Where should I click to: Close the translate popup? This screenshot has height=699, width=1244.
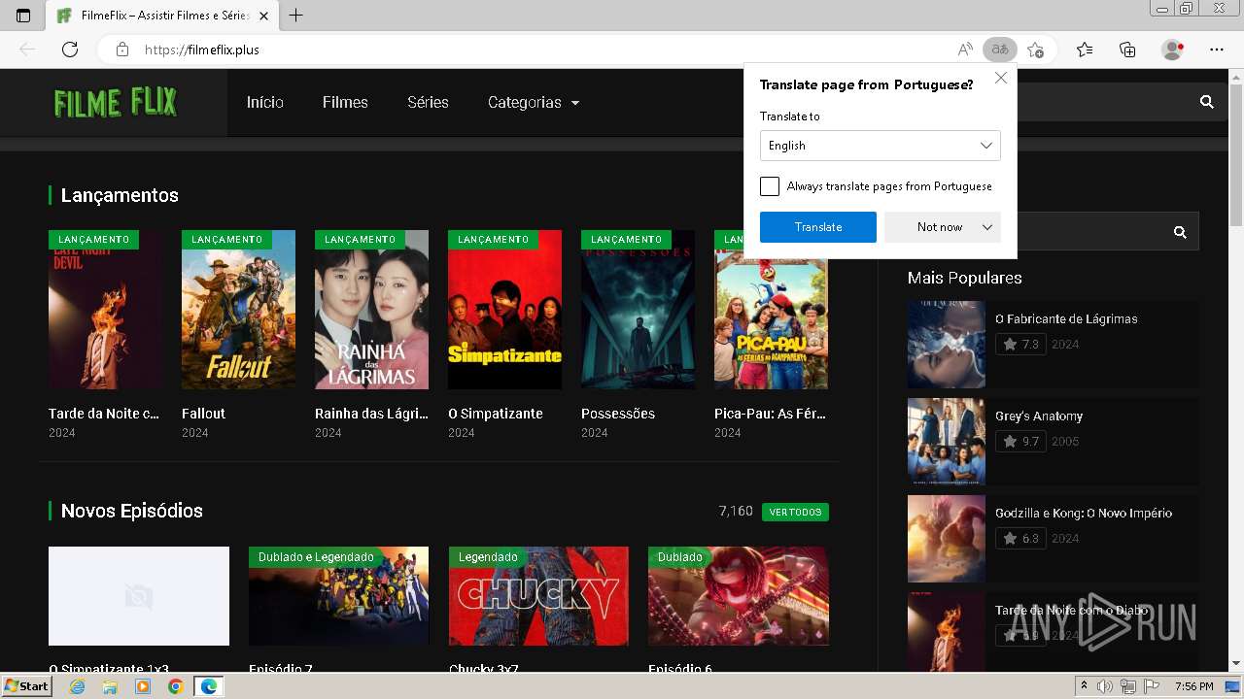tap(1001, 78)
